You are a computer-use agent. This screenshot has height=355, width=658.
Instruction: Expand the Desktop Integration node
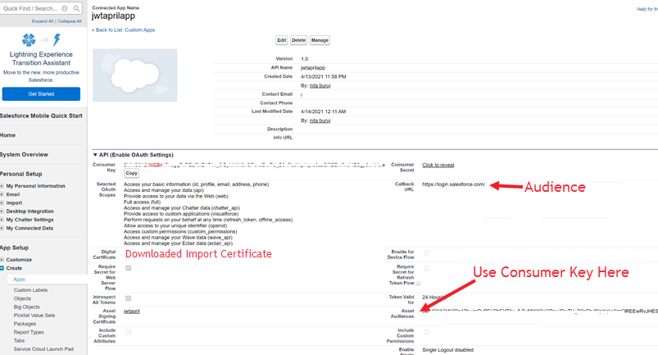click(2, 211)
